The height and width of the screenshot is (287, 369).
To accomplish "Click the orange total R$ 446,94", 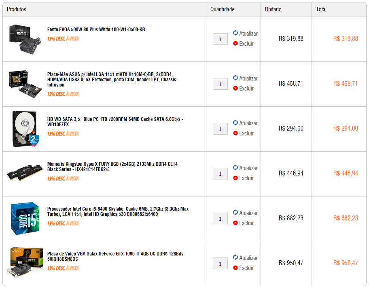I will point(346,173).
